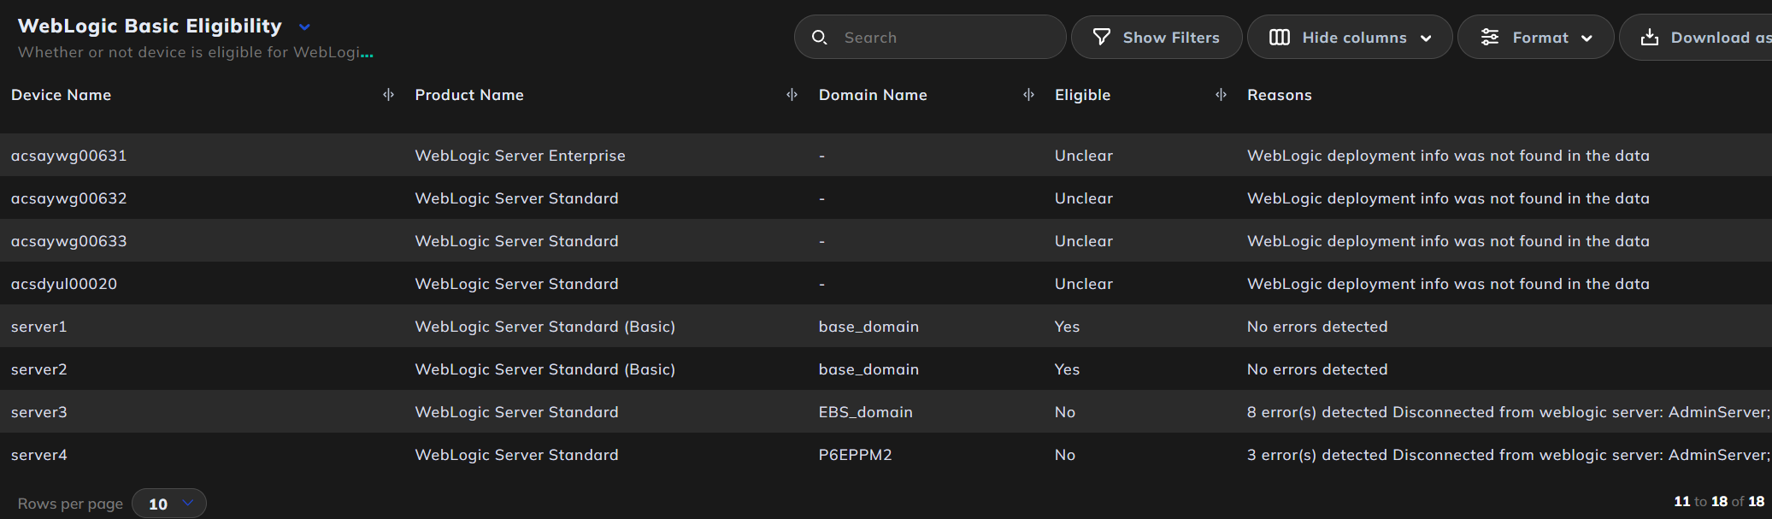The image size is (1772, 519).
Task: Click base_domain cell in server2 row
Action: click(868, 369)
